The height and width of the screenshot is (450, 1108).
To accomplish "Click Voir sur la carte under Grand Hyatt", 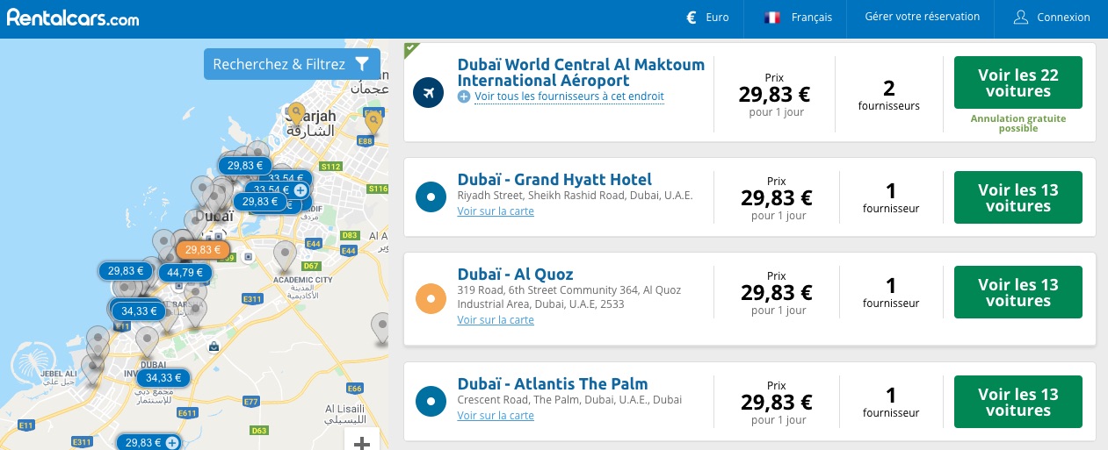I will coord(496,211).
